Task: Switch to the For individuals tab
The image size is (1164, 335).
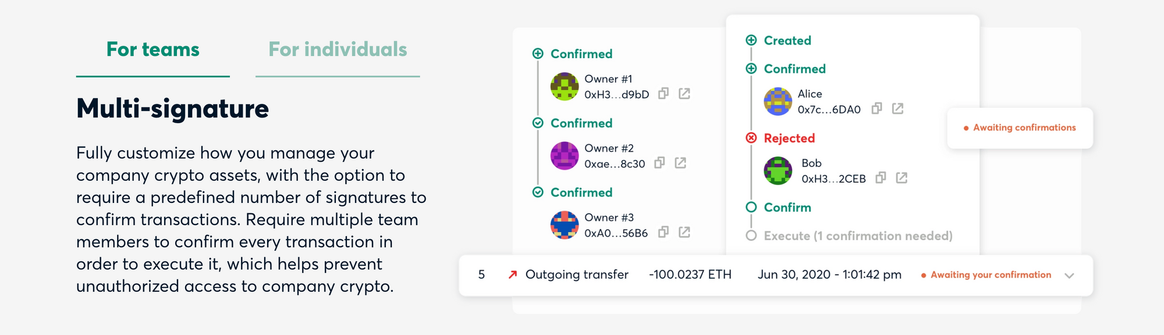Action: [338, 50]
